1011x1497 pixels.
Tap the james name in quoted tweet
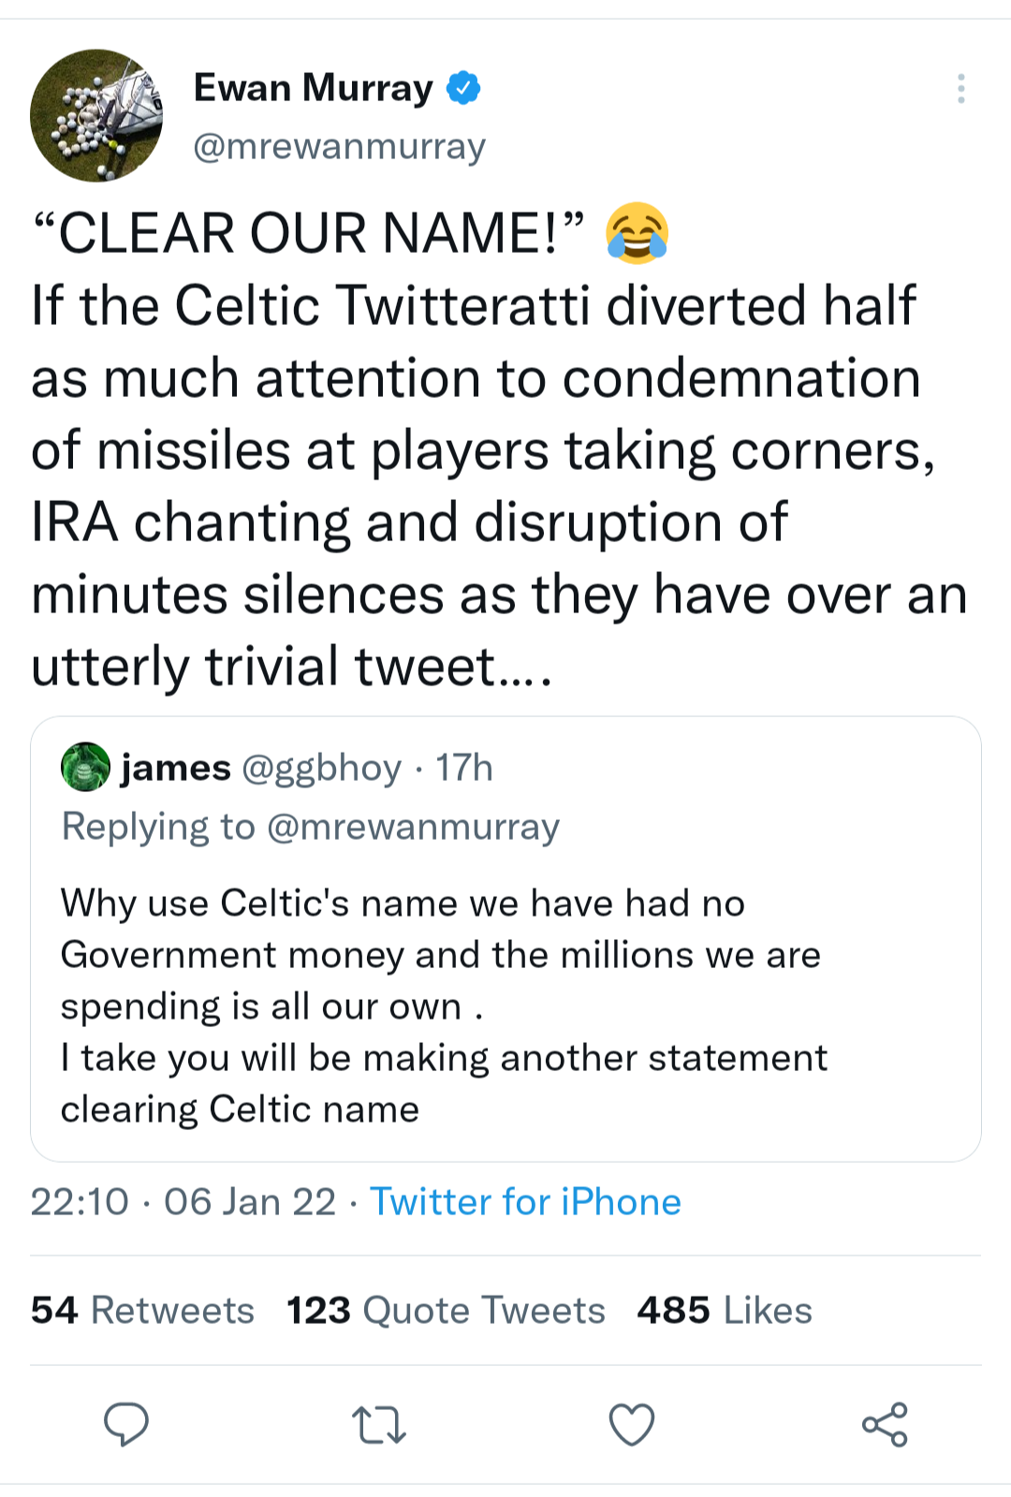pos(175,768)
